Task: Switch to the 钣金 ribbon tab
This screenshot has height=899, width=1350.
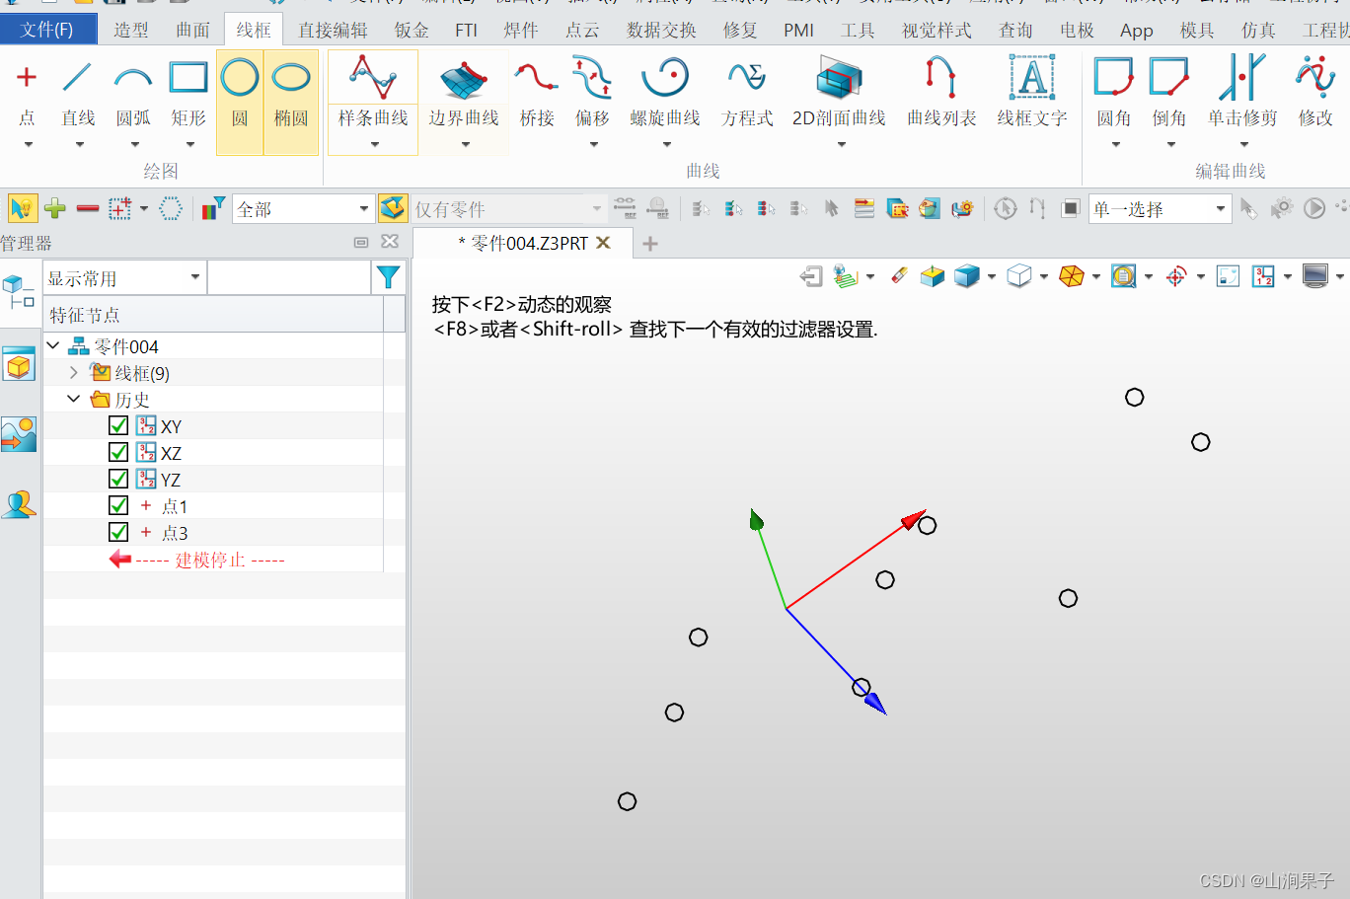Action: click(x=412, y=30)
